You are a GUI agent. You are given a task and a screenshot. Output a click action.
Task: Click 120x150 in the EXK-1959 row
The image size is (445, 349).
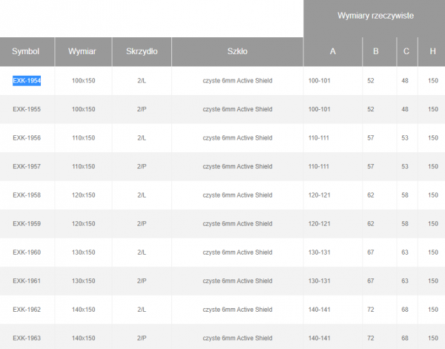(83, 224)
